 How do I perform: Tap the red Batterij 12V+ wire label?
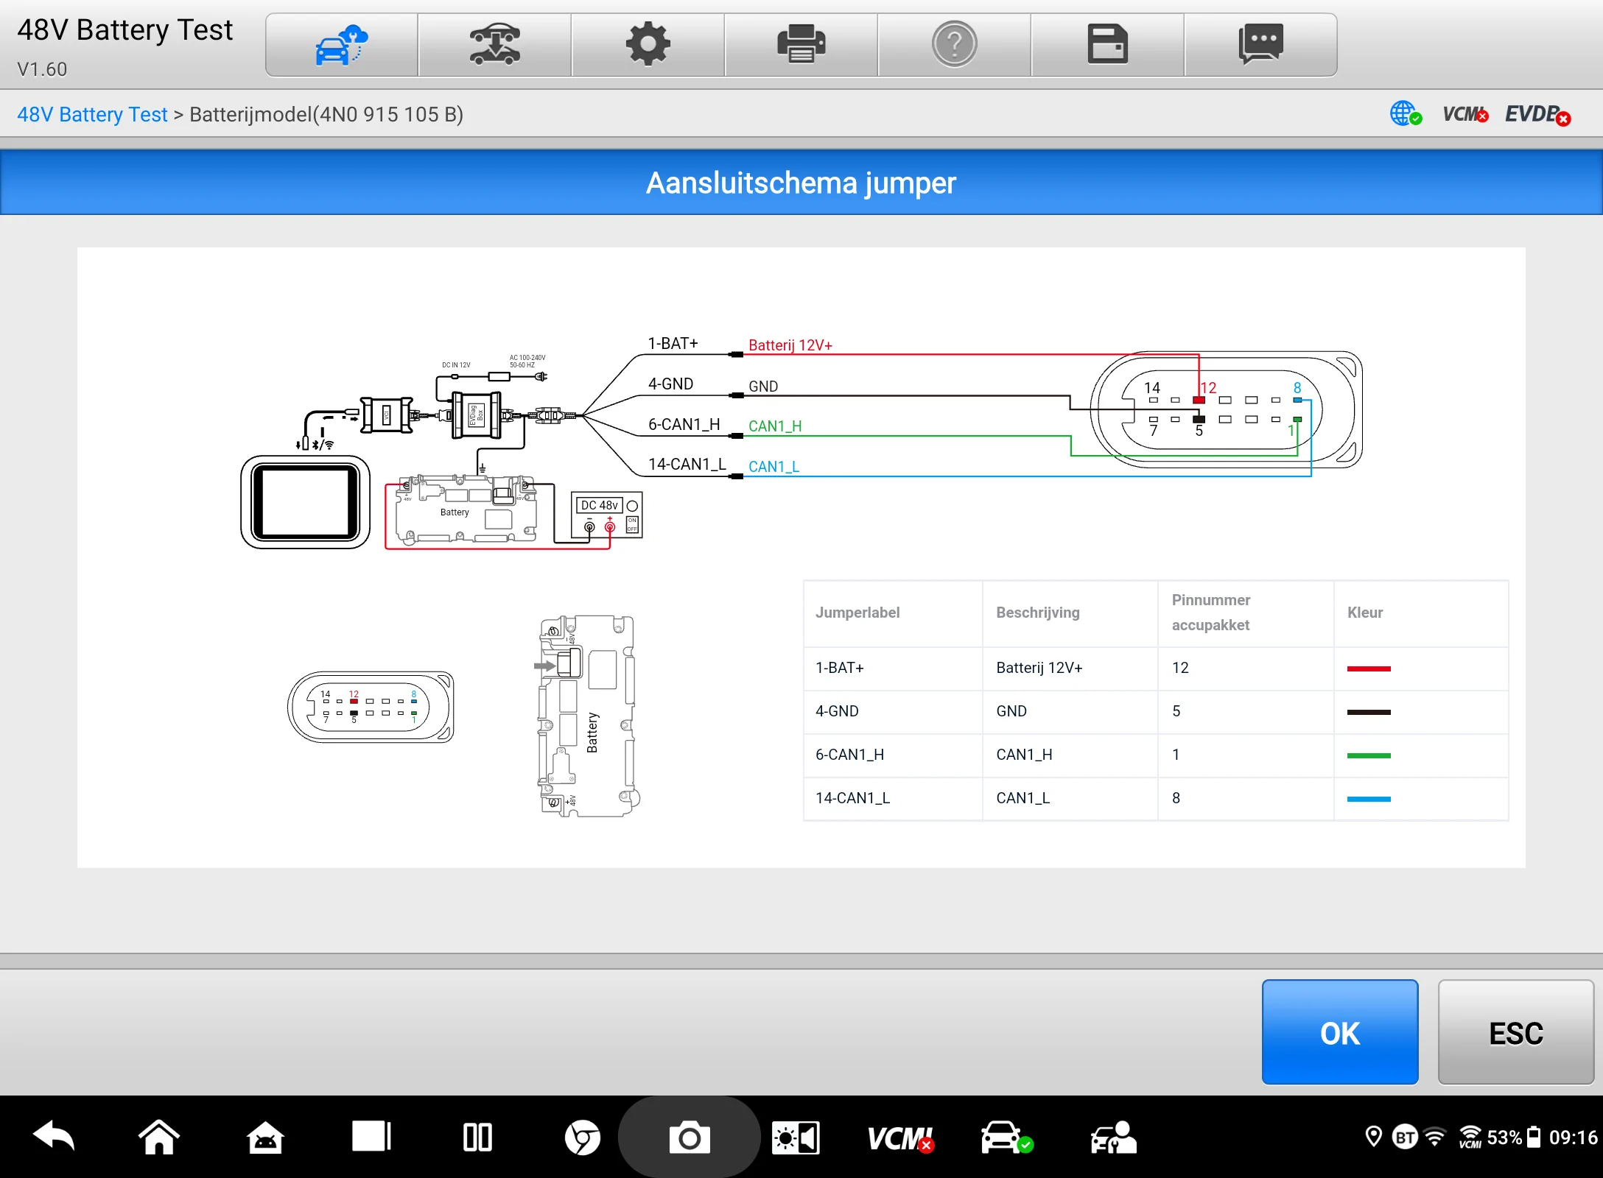point(790,345)
